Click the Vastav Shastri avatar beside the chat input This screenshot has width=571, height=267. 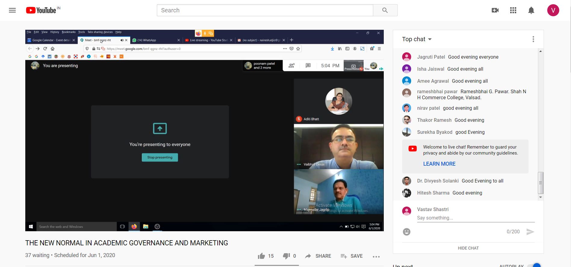click(x=407, y=211)
